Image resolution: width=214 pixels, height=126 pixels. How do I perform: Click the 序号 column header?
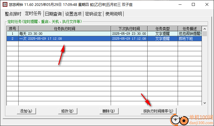[x=13, y=29]
